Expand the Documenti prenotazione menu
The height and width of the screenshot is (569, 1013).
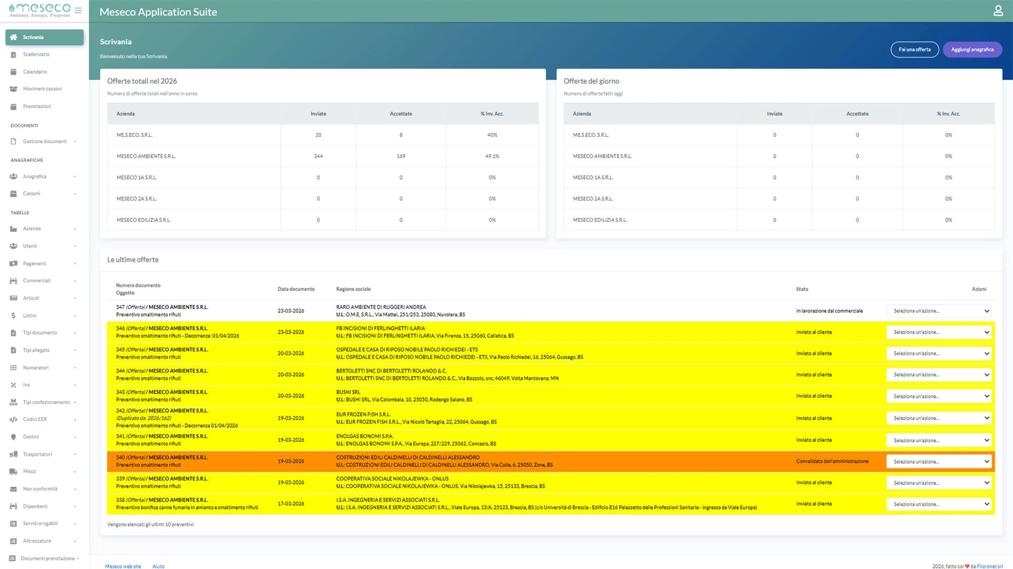44,558
